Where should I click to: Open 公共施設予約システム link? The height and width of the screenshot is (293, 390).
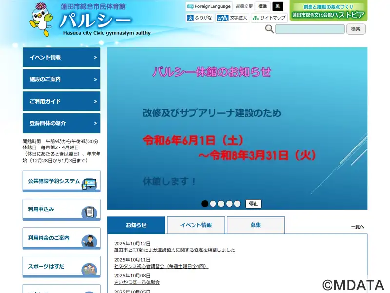click(62, 181)
